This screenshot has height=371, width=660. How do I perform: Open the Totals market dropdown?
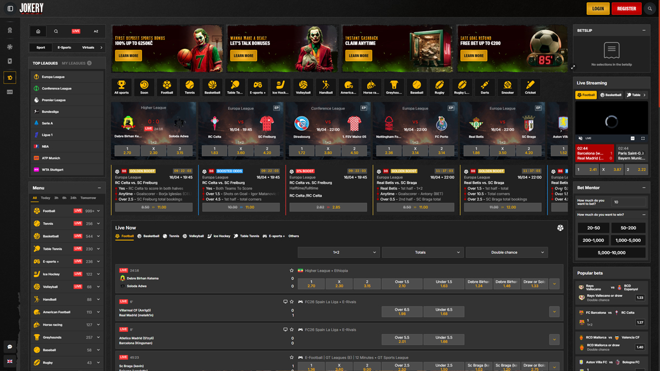422,252
